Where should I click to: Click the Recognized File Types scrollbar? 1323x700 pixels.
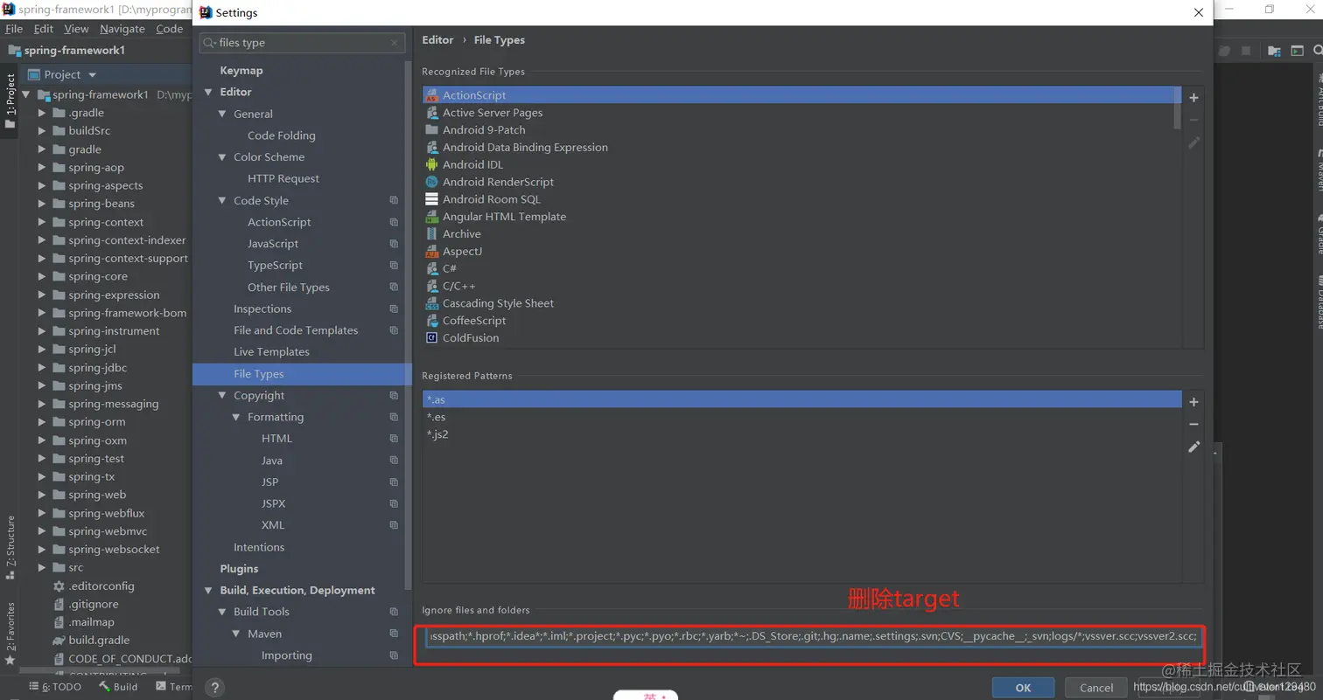coord(1178,109)
